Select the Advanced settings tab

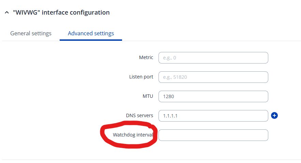pos(91,33)
